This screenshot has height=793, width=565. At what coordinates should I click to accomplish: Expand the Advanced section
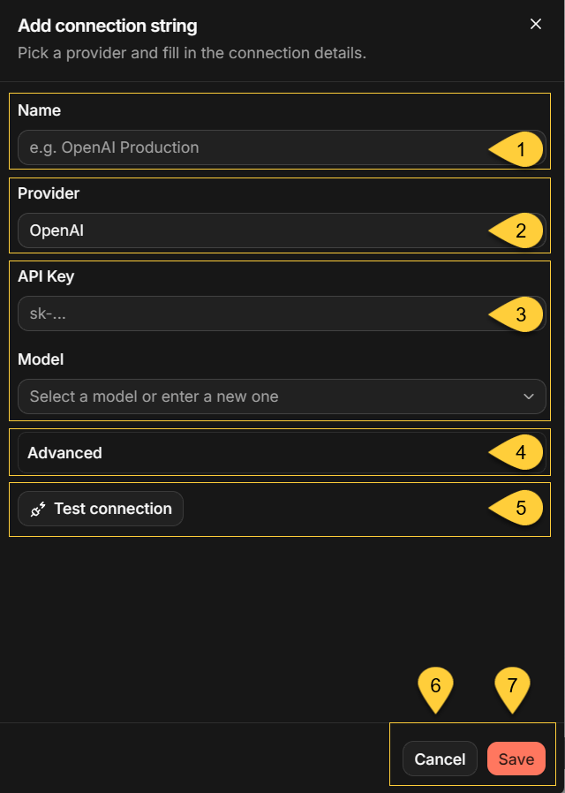pos(282,453)
